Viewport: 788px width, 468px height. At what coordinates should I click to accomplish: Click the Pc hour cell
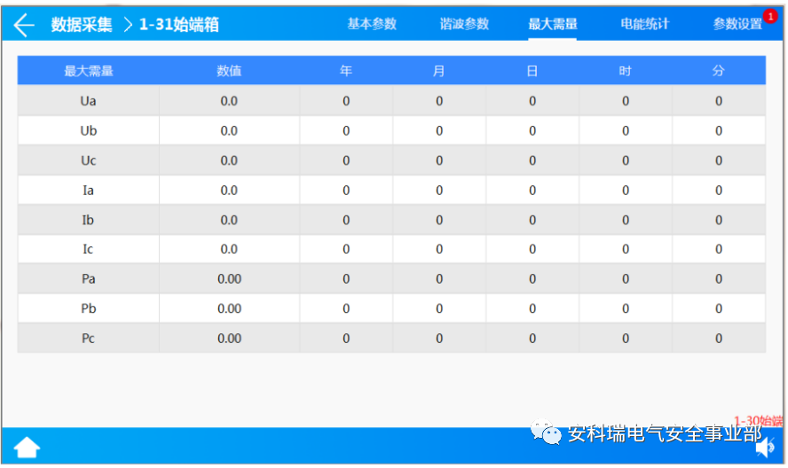[x=626, y=338]
